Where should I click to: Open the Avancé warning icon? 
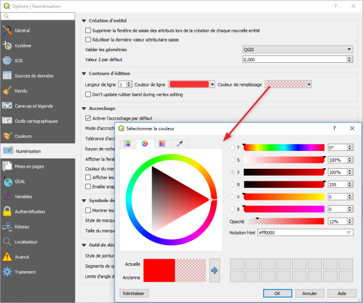7,257
